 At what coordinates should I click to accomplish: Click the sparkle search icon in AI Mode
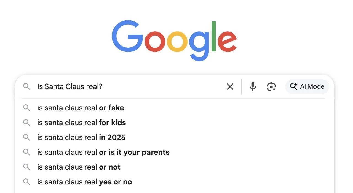293,86
